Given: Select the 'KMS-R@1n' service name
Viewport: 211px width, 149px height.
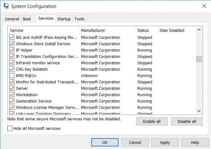Looking at the screenshot, I should (x=26, y=76).
